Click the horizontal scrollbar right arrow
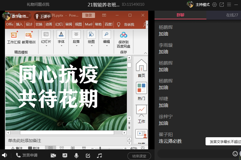The height and width of the screenshot is (160, 241). pos(124,133)
